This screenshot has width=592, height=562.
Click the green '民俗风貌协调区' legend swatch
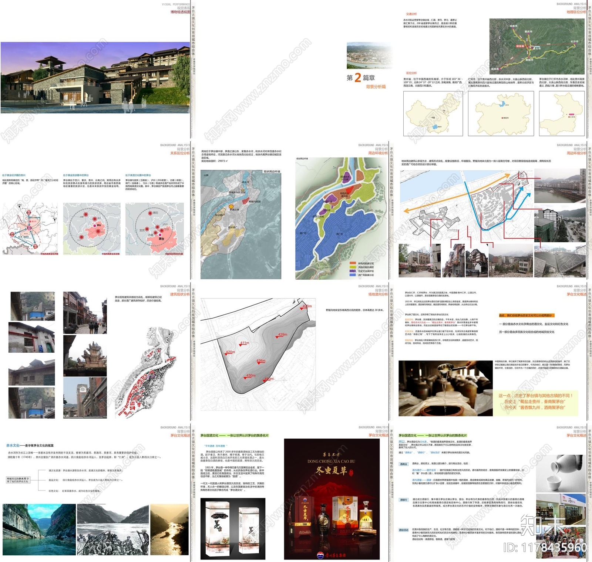click(x=353, y=267)
